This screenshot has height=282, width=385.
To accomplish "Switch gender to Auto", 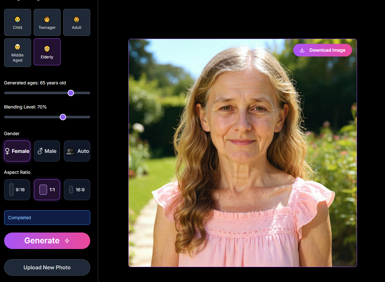I will point(77,151).
